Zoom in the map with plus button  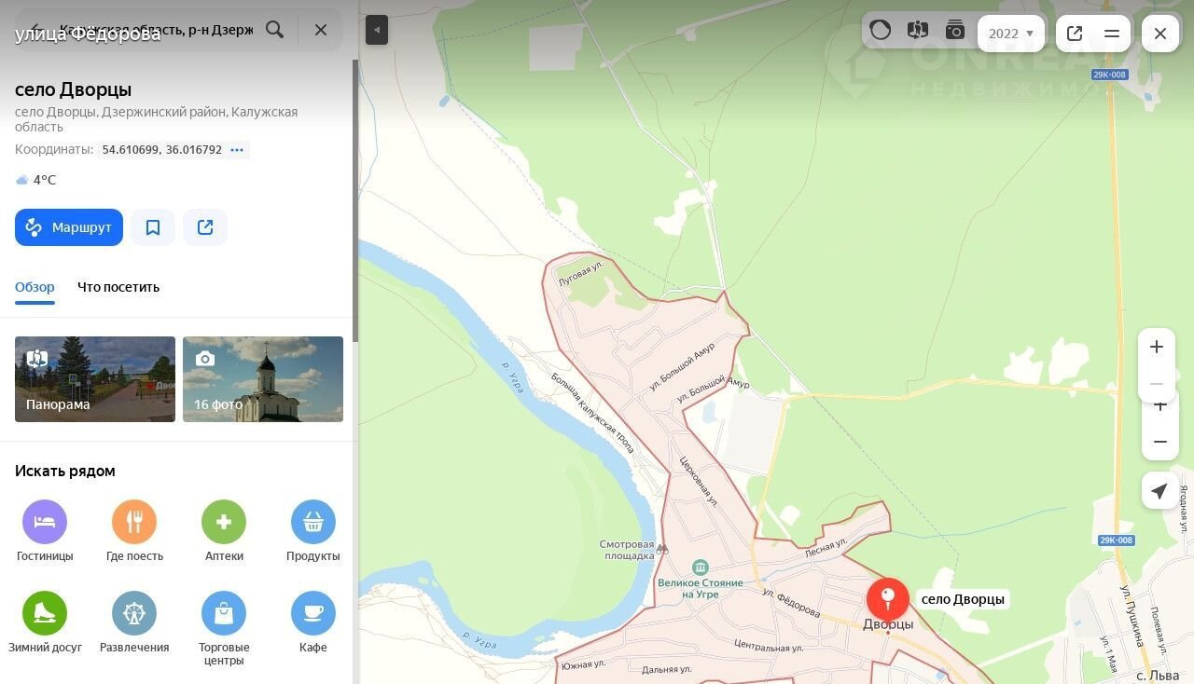[1157, 347]
